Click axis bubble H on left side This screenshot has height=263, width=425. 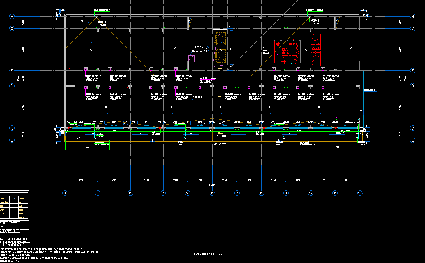(12, 17)
